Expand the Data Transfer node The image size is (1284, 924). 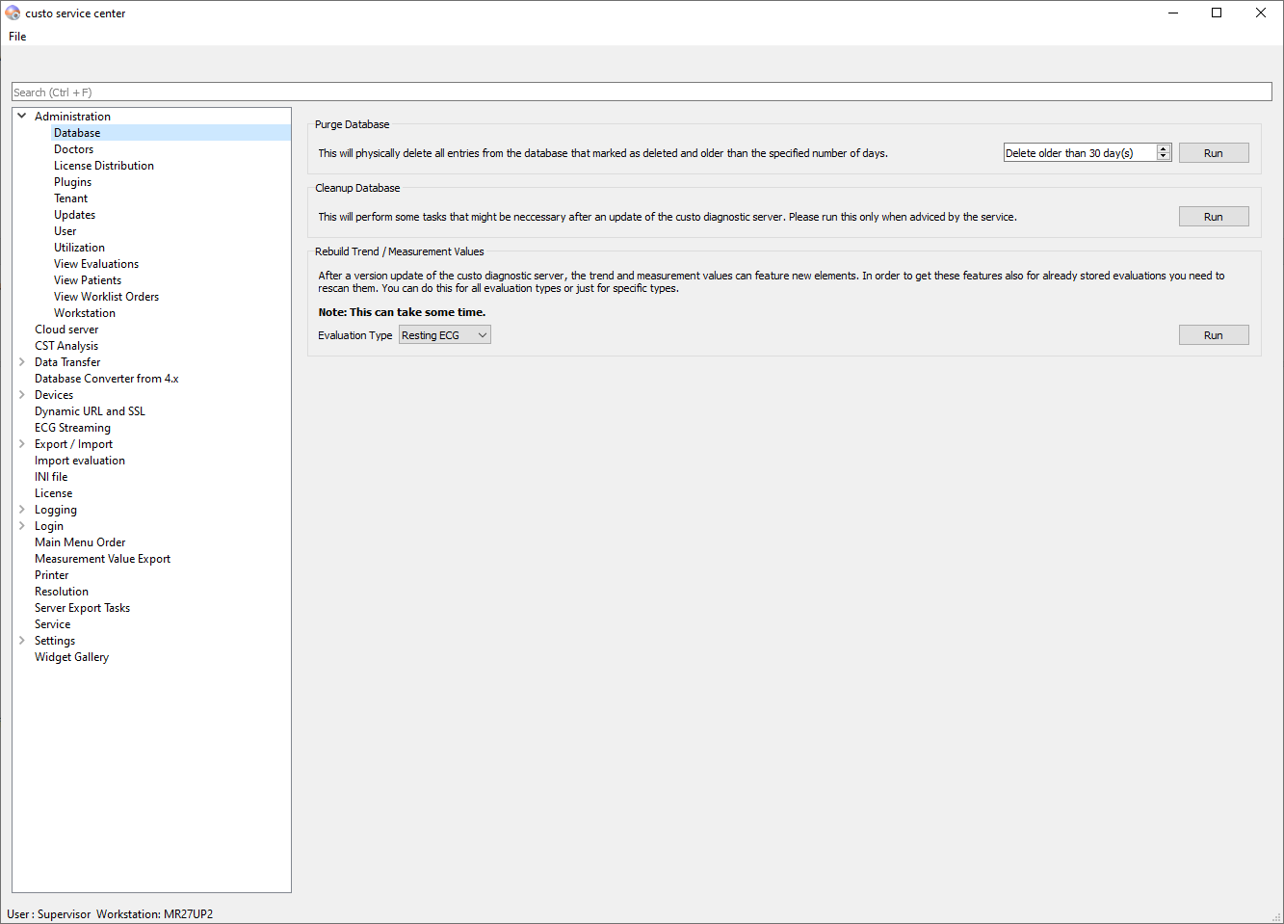22,362
